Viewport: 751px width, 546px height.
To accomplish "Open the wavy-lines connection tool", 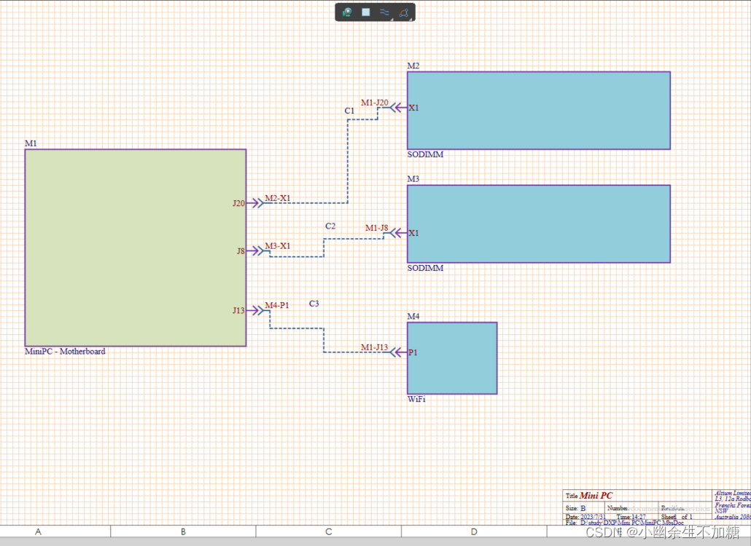I will pyautogui.click(x=385, y=12).
